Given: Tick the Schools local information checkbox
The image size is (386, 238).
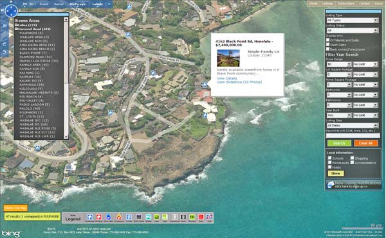Looking at the screenshot, I should click(329, 158).
